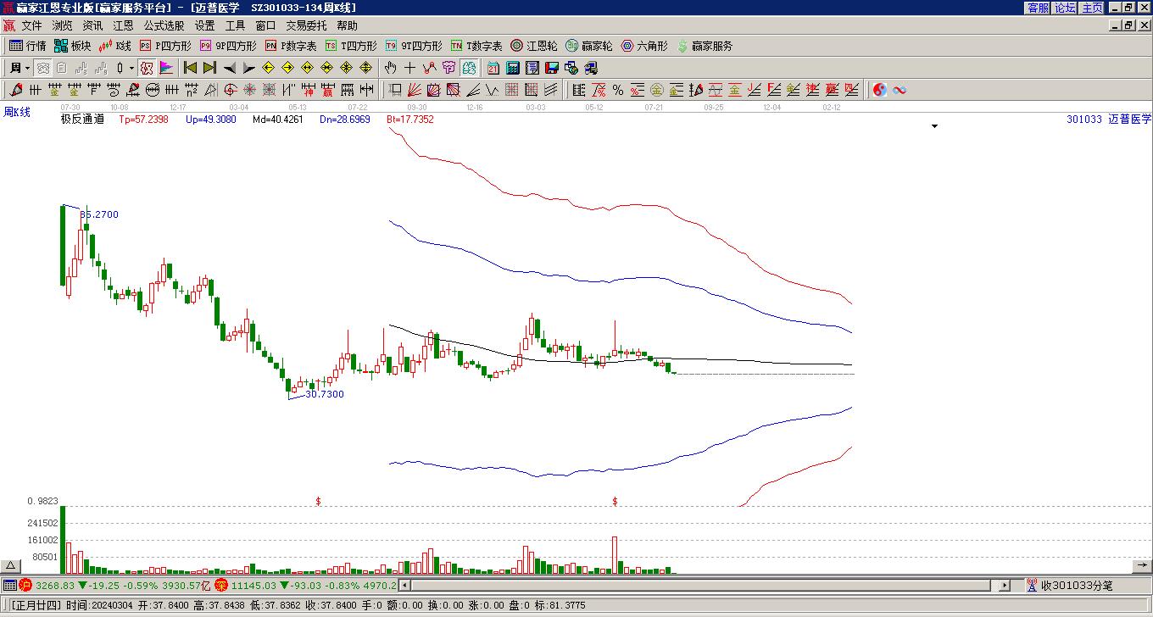Open the 江恩 menu
Screen dimensions: 1153x617
[123, 26]
